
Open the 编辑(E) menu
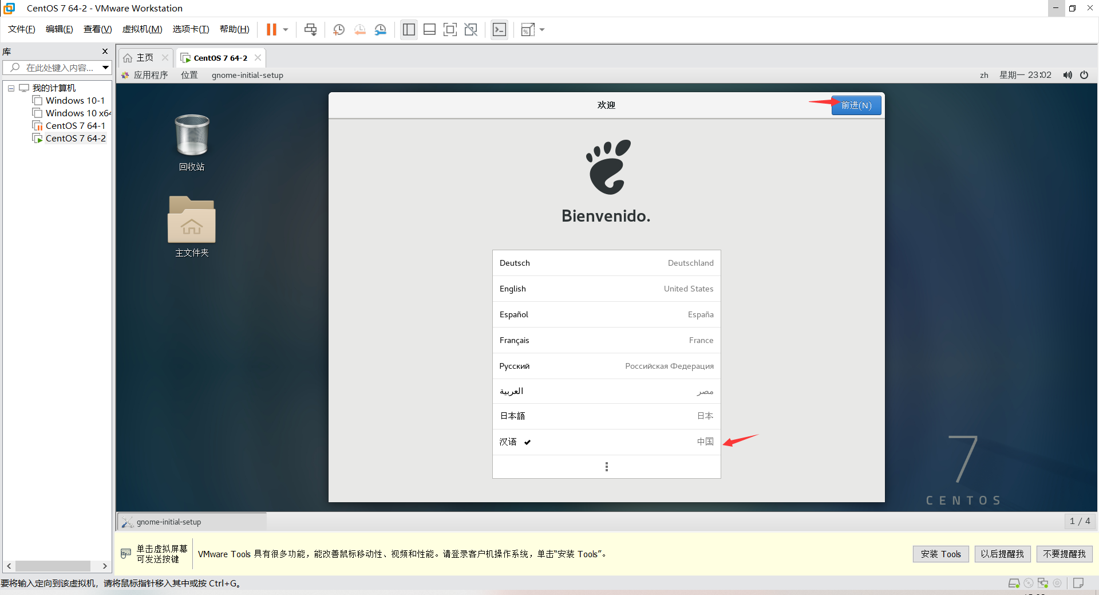click(60, 29)
